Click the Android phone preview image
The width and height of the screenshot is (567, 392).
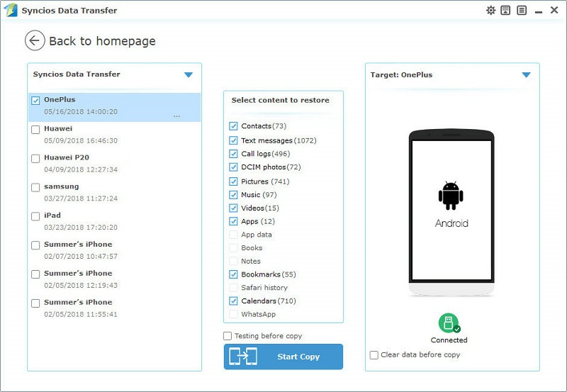point(451,213)
